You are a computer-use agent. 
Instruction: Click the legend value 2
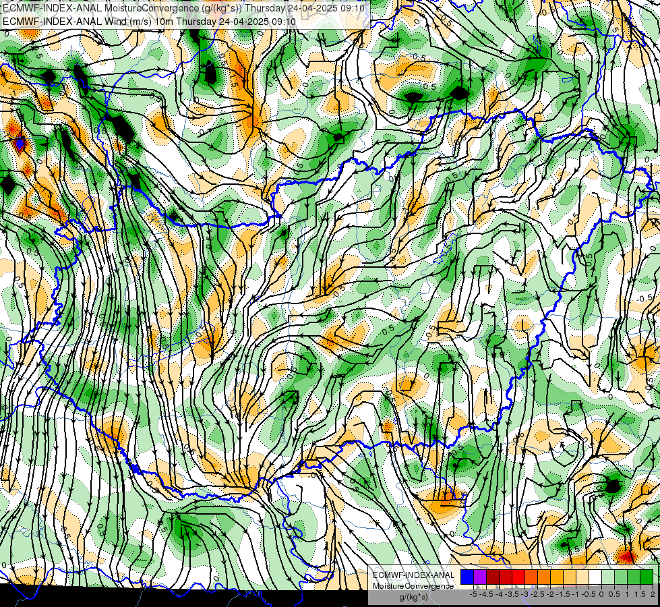tap(653, 594)
